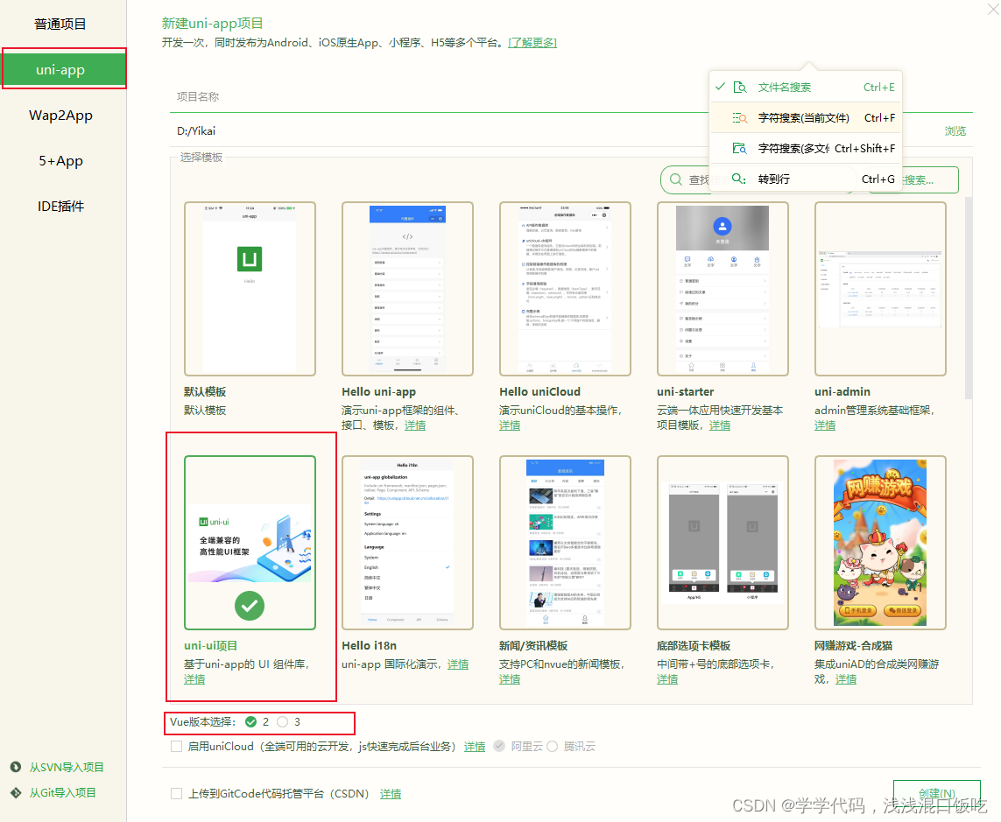Select the uni-app project type
The height and width of the screenshot is (822, 1001).
[63, 69]
